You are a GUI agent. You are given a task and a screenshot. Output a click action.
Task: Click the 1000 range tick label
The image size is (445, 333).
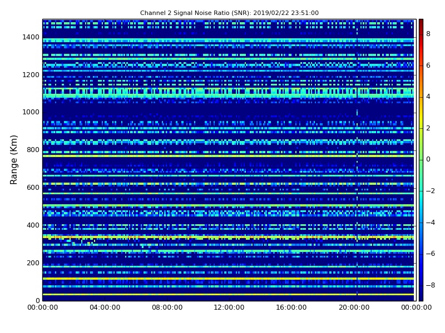pyautogui.click(x=31, y=112)
